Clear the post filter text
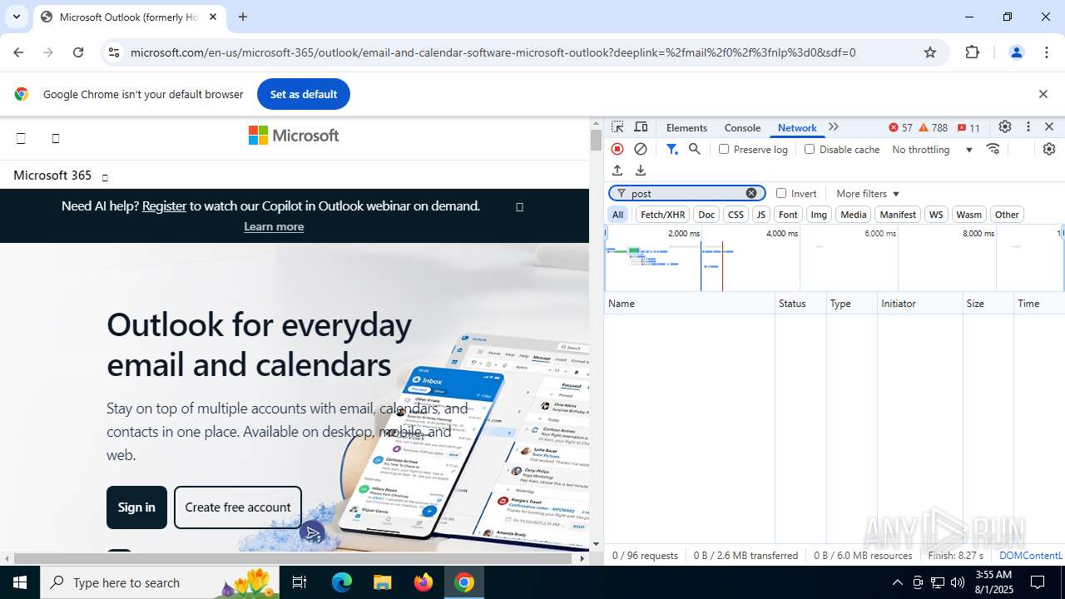Viewport: 1065px width, 599px height. click(751, 193)
